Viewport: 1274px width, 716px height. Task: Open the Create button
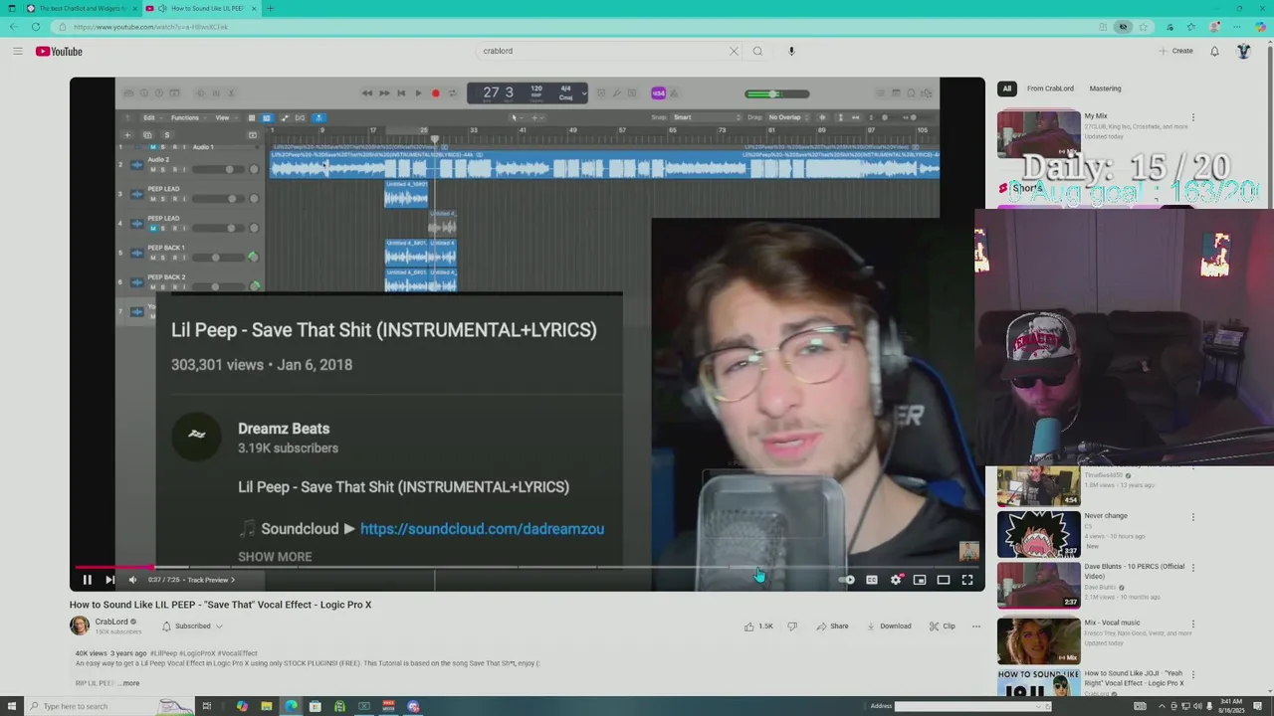tap(1175, 51)
